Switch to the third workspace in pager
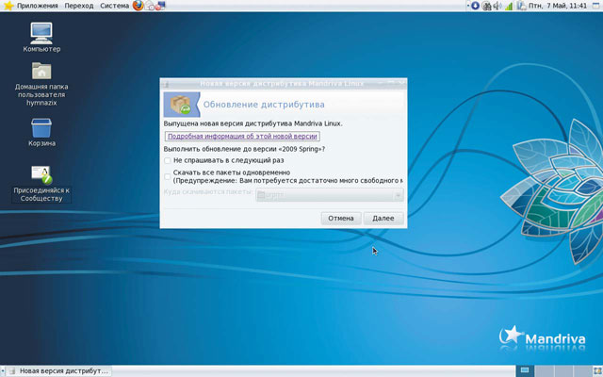This screenshot has width=603, height=377. [x=563, y=370]
